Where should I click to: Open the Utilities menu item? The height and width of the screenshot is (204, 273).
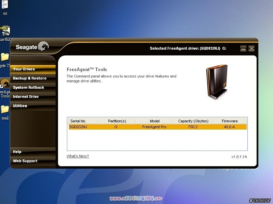33,106
